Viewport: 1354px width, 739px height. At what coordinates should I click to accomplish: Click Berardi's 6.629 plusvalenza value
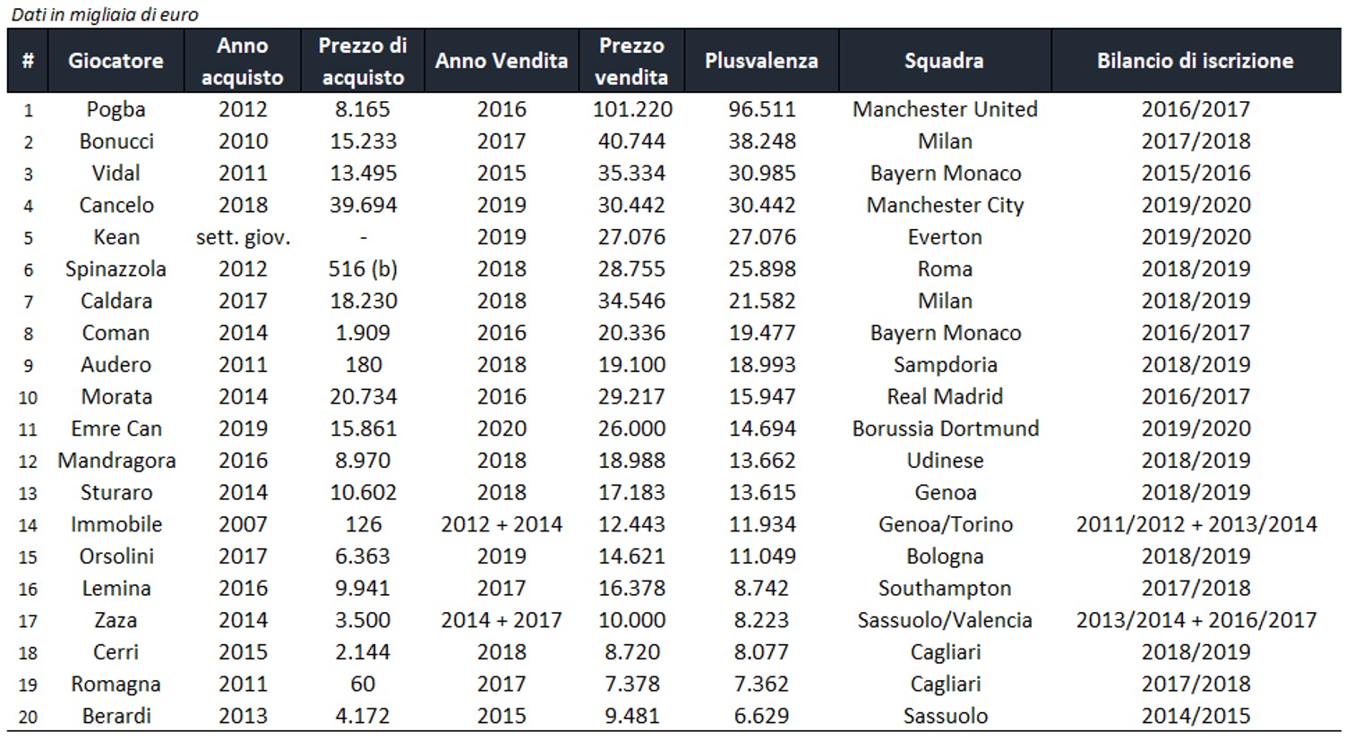(761, 716)
